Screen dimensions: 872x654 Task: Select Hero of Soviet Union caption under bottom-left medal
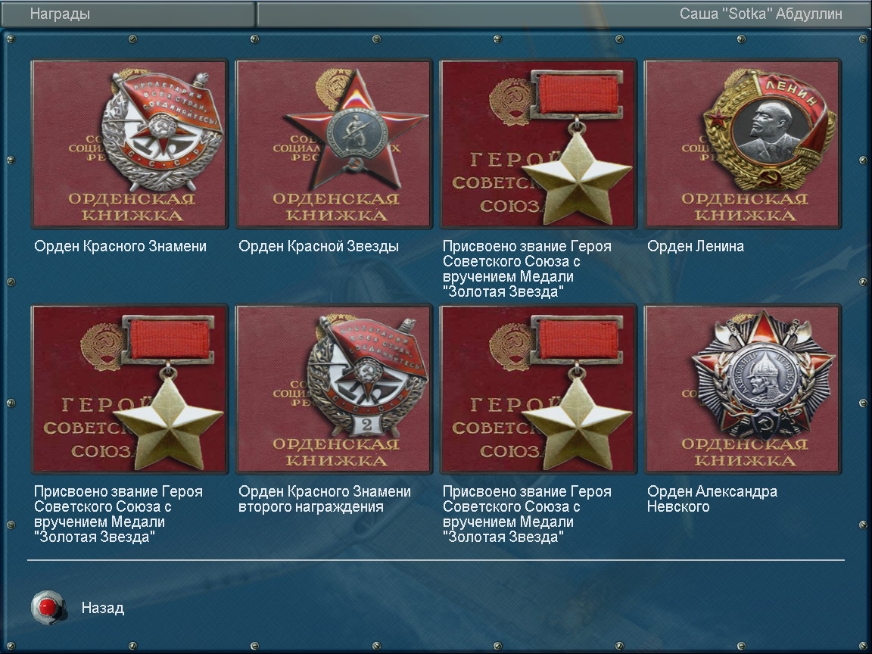pyautogui.click(x=118, y=514)
